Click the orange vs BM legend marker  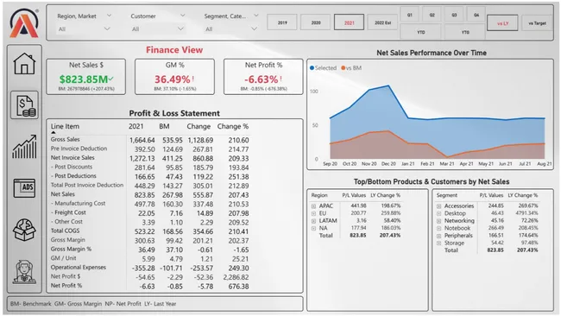point(344,67)
